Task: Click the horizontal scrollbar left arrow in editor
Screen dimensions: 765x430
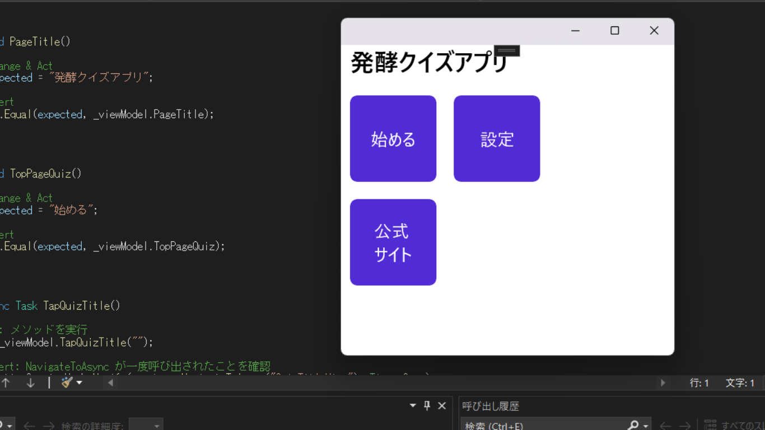Action: point(110,383)
